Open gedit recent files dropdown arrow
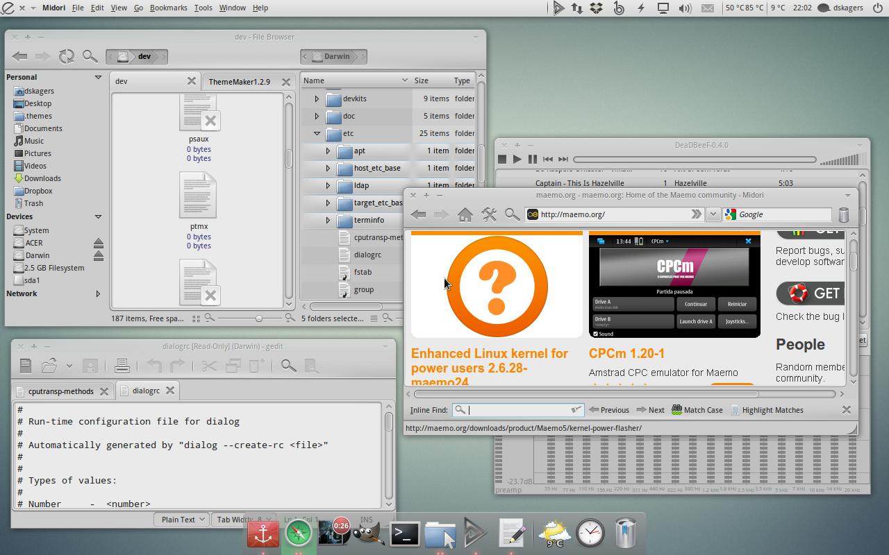The width and height of the screenshot is (889, 555). (69, 366)
